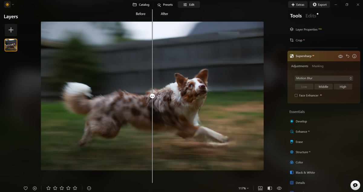This screenshot has height=192, width=363.
Task: Switch to the Catalog tab
Action: 141,5
